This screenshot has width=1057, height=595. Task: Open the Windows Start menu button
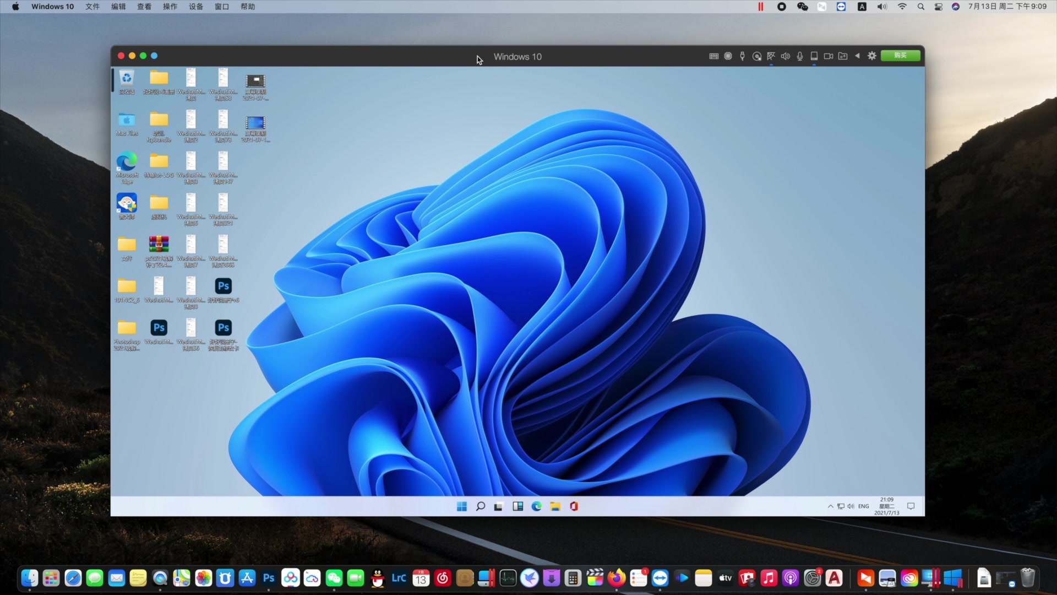pyautogui.click(x=462, y=506)
